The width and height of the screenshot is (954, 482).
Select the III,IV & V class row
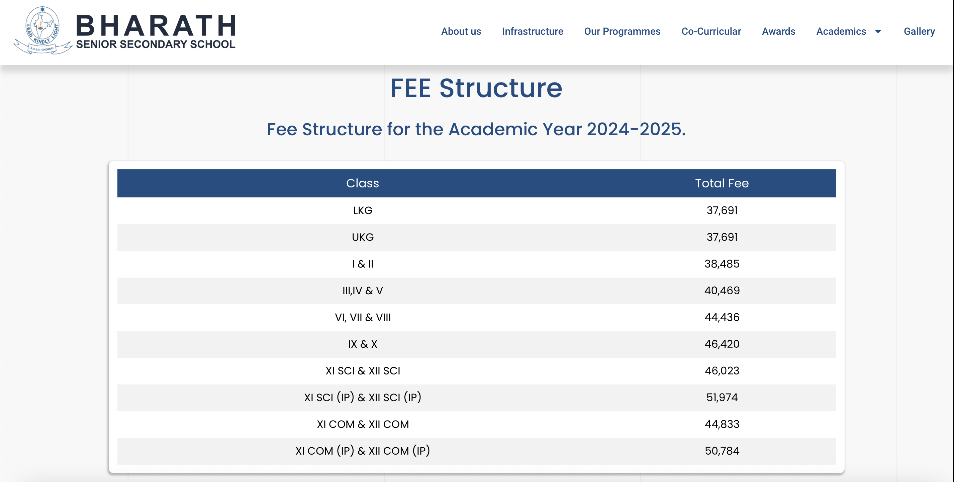click(362, 291)
